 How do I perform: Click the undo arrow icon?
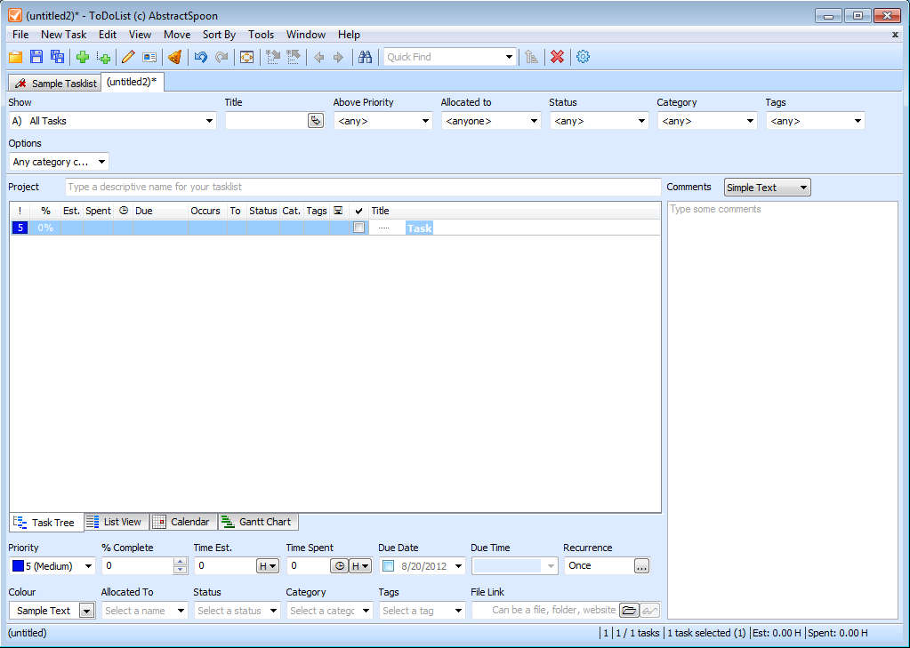[200, 57]
